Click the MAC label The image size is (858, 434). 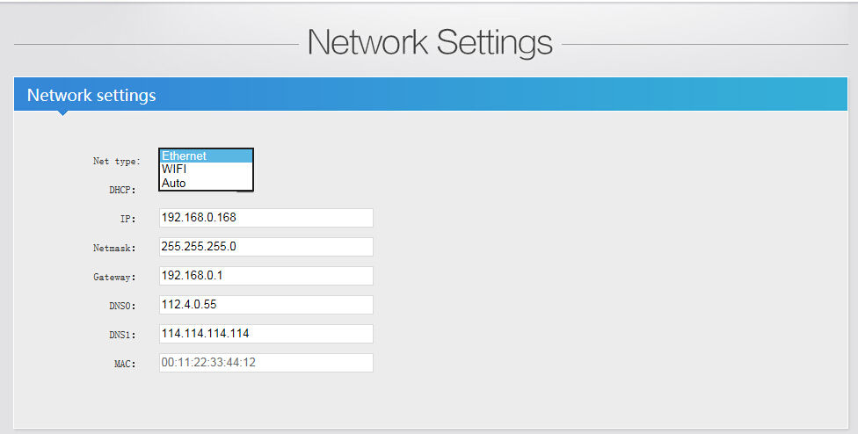tap(125, 364)
